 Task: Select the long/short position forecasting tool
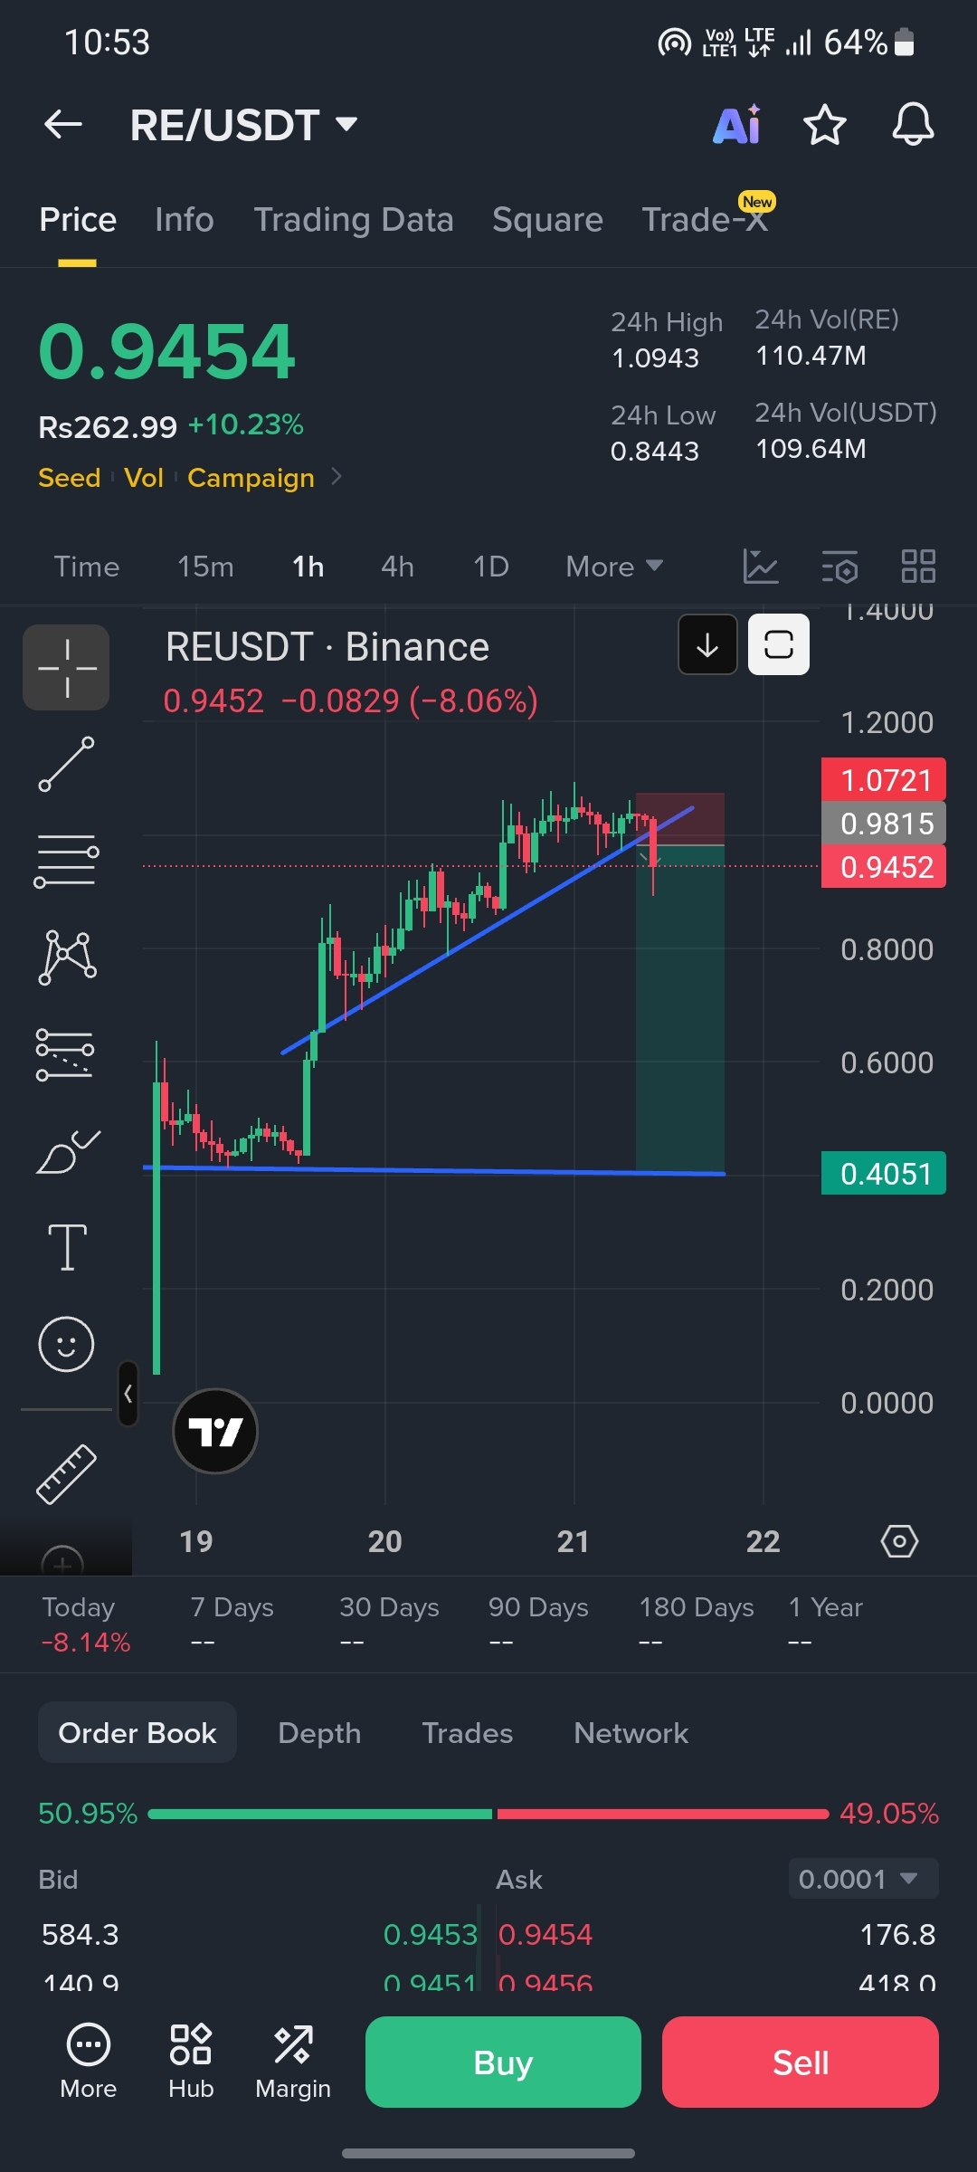pyautogui.click(x=65, y=1054)
